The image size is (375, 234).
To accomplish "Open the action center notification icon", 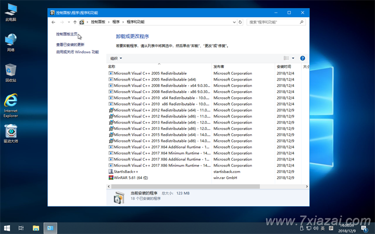I will pyautogui.click(x=364, y=228).
